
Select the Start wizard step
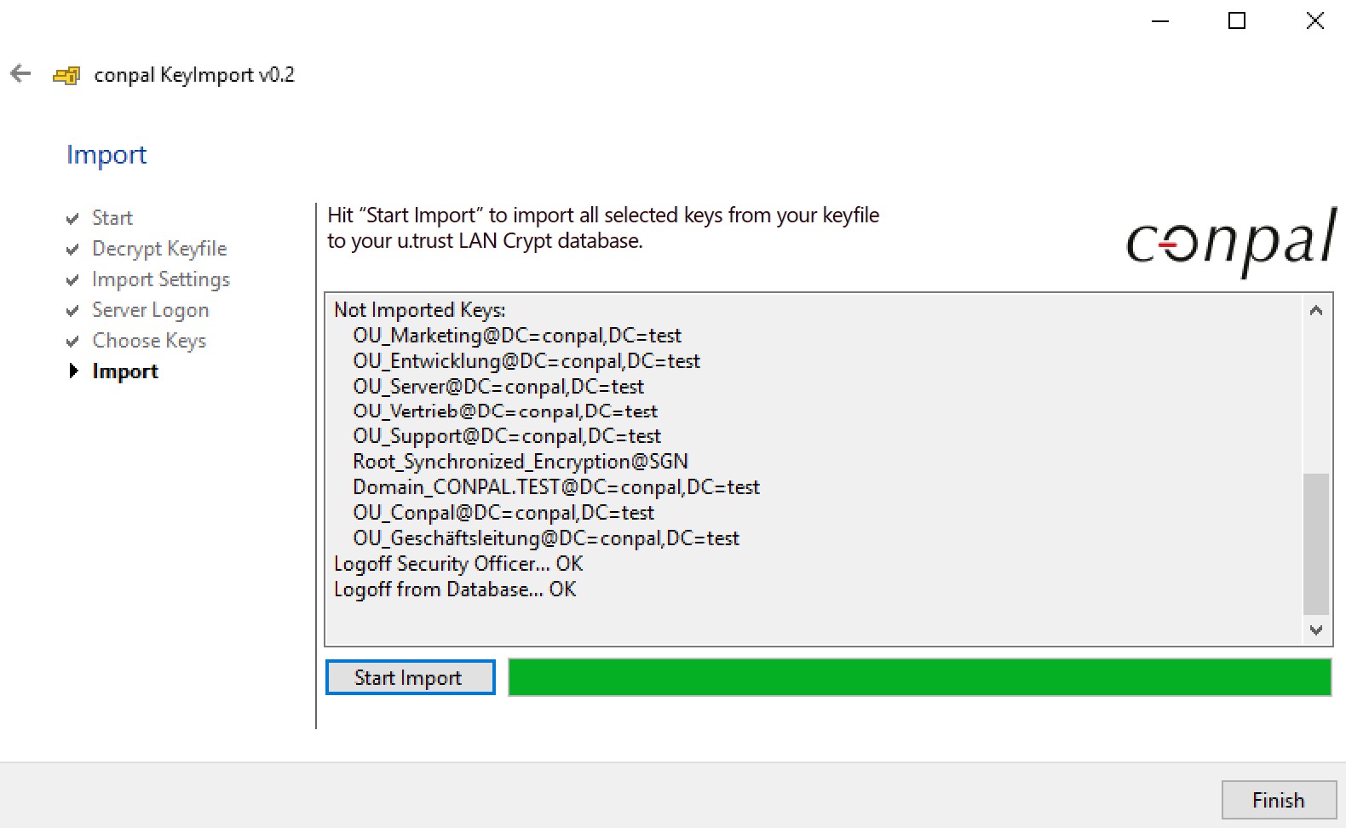click(112, 218)
